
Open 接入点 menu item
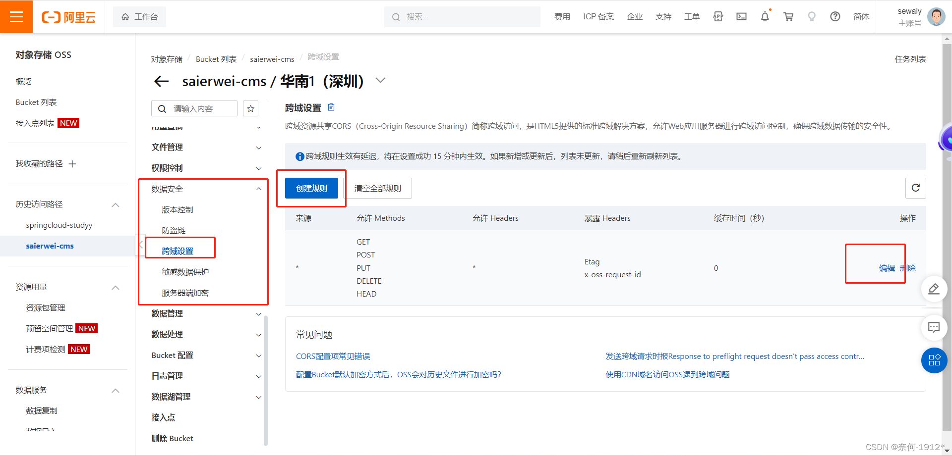(163, 418)
